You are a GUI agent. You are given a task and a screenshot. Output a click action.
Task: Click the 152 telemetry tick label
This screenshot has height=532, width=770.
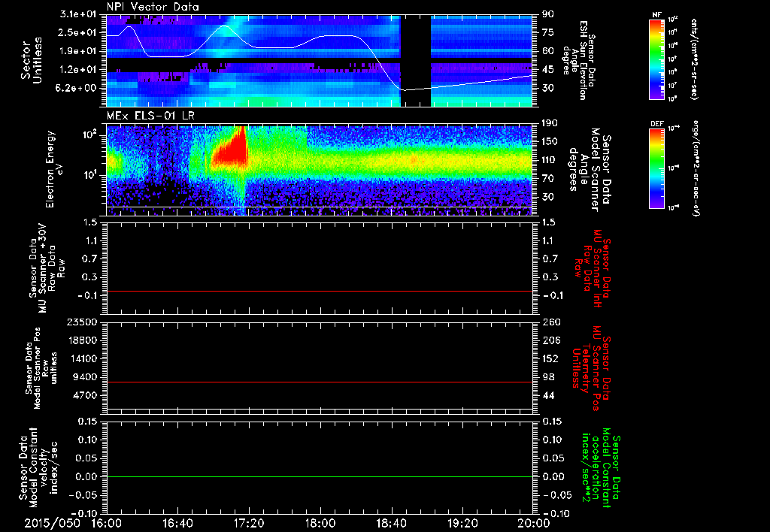550,358
